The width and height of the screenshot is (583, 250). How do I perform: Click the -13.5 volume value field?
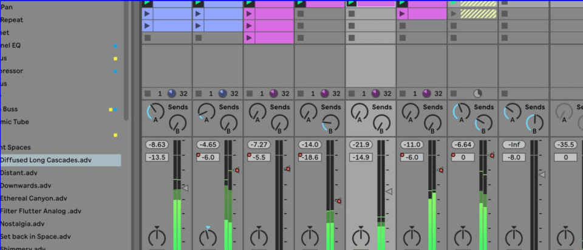click(157, 157)
